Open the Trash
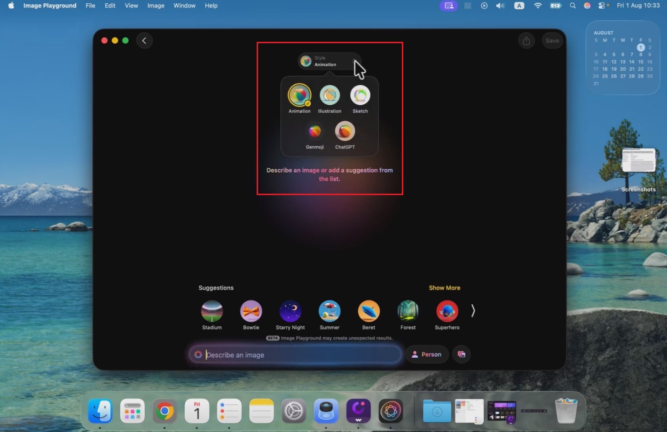The width and height of the screenshot is (667, 432). pos(566,410)
